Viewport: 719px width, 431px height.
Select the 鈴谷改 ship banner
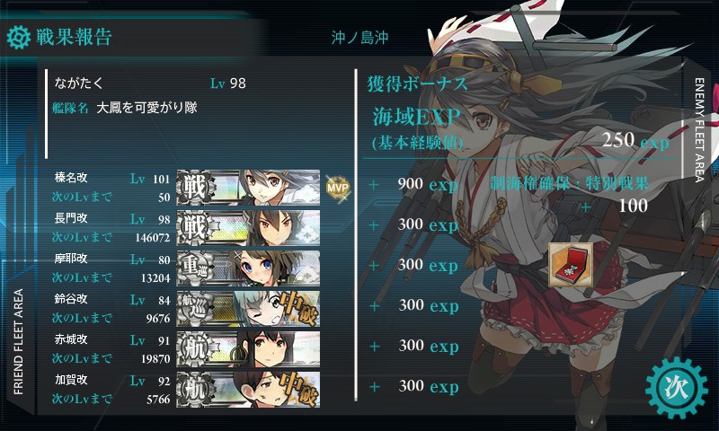click(248, 308)
